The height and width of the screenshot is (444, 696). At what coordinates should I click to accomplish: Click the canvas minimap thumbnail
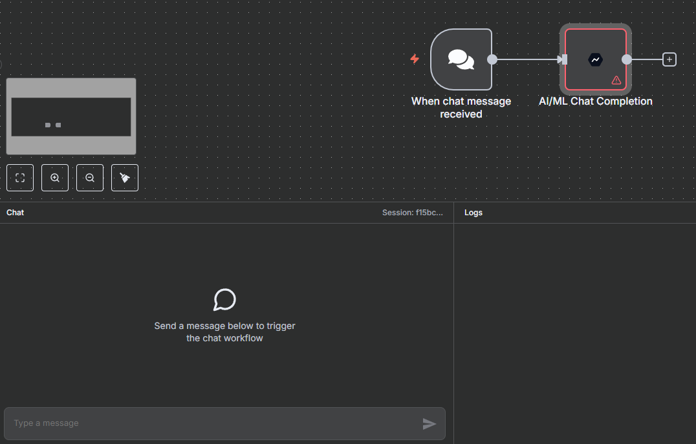(71, 116)
